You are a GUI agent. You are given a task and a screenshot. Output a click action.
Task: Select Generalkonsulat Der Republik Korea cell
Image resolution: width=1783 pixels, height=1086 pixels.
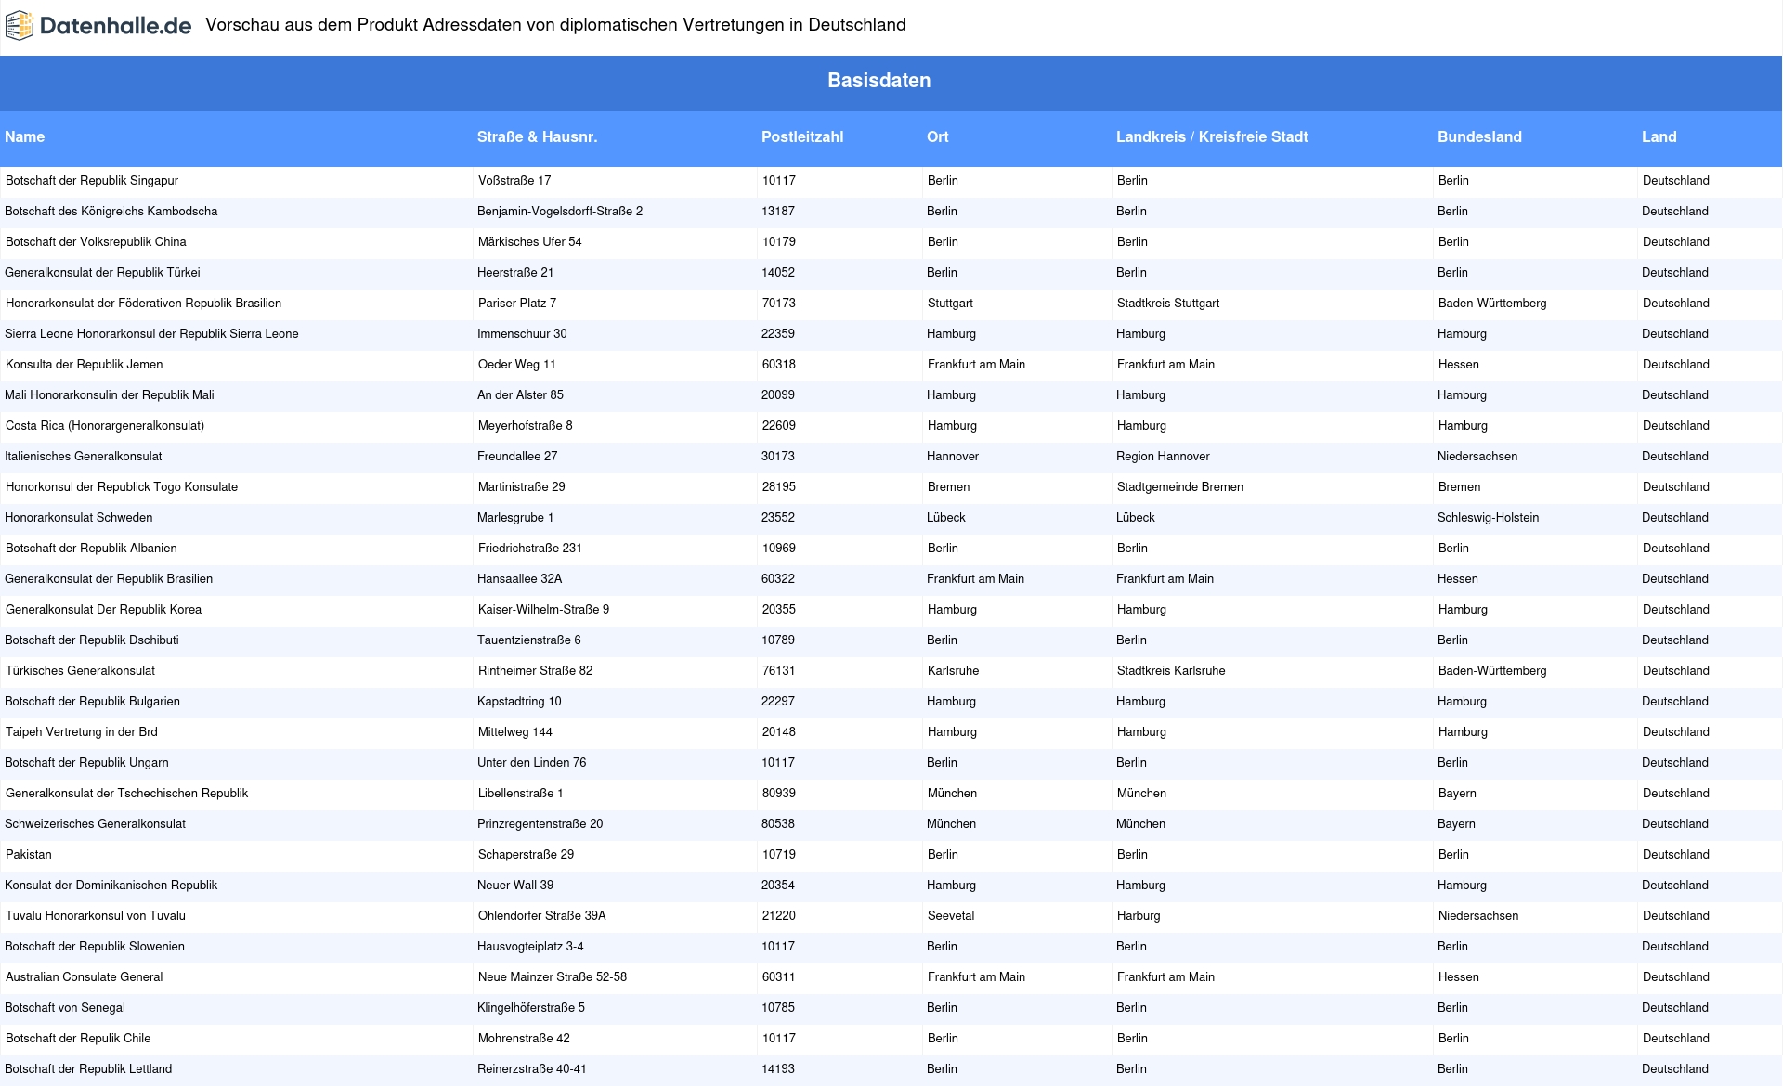tap(103, 609)
